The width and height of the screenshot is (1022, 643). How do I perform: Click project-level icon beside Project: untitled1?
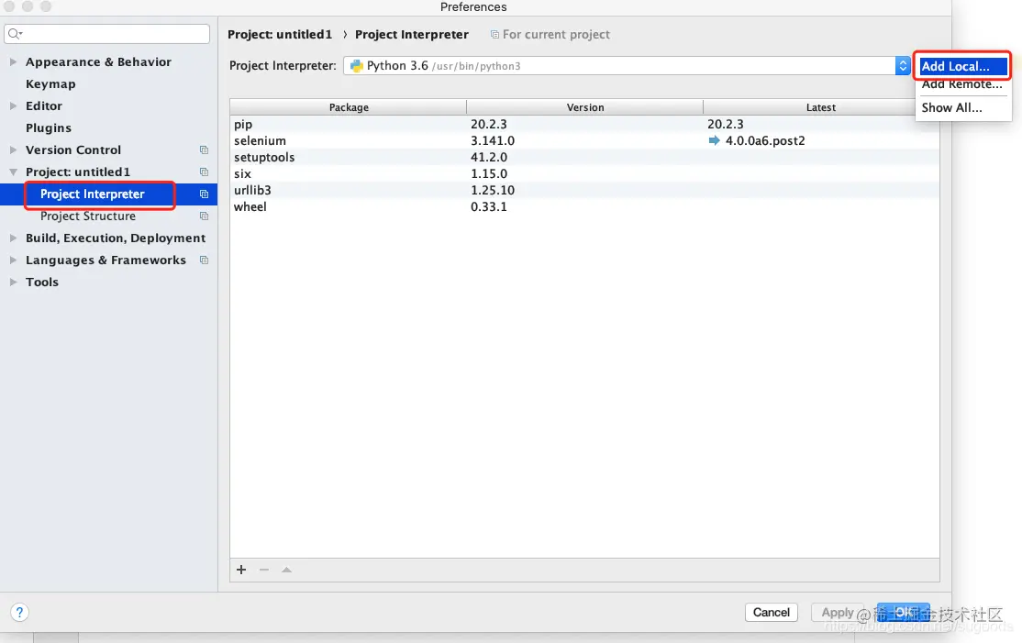204,172
